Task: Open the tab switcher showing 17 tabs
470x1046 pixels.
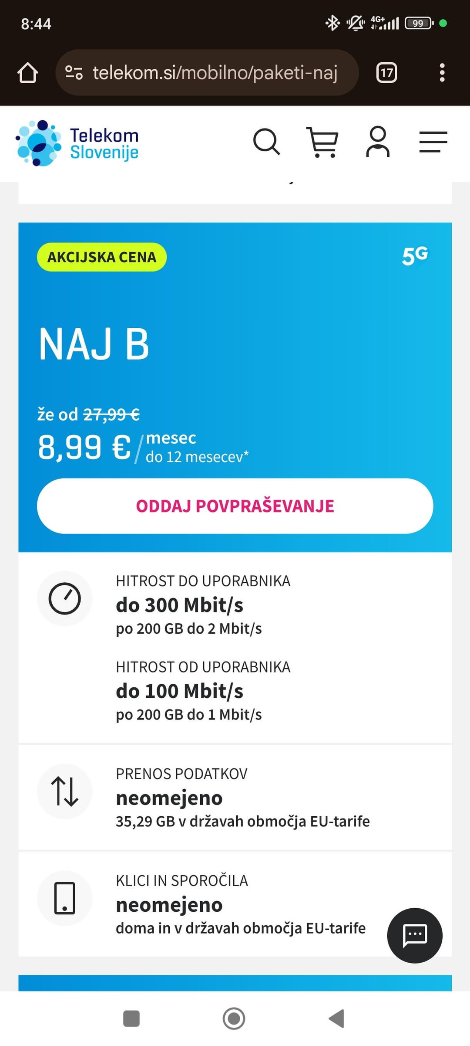Action: (386, 72)
